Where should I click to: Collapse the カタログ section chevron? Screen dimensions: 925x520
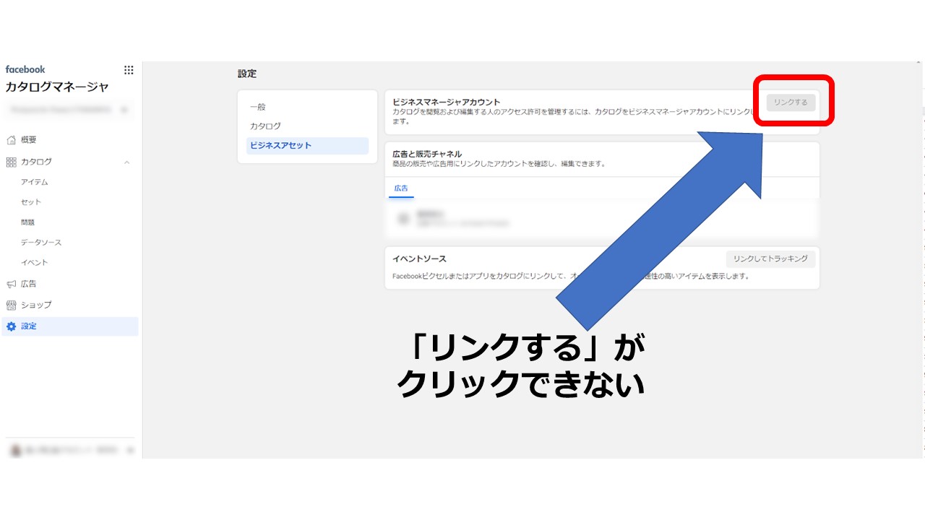tap(127, 162)
